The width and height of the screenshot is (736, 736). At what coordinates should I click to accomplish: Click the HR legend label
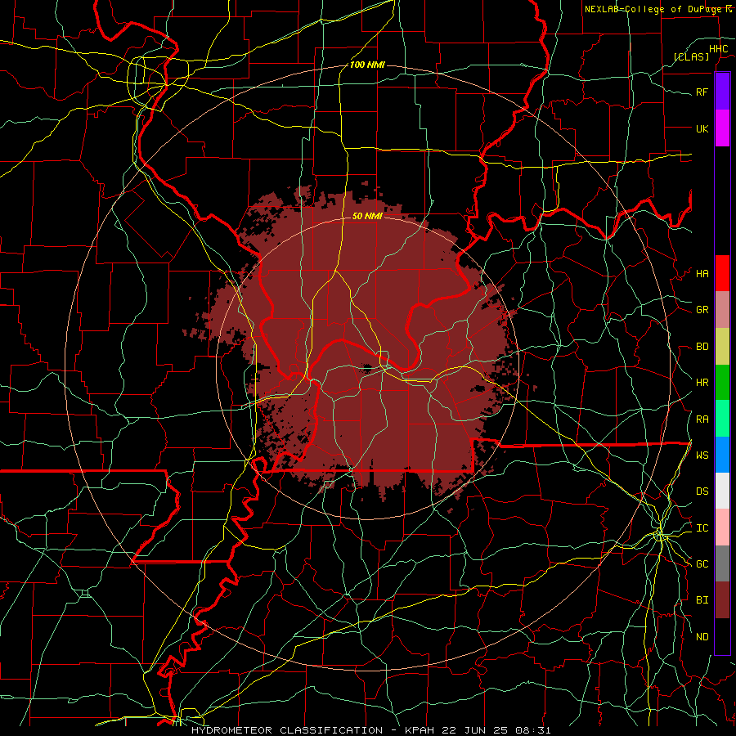[x=702, y=383]
